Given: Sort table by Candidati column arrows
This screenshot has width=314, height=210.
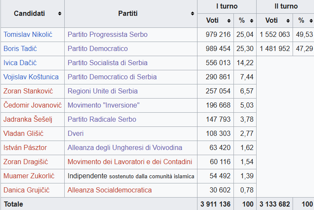Looking at the screenshot, I should [60, 14].
